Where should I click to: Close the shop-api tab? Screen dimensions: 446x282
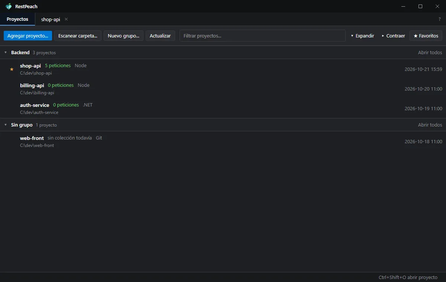pyautogui.click(x=66, y=19)
